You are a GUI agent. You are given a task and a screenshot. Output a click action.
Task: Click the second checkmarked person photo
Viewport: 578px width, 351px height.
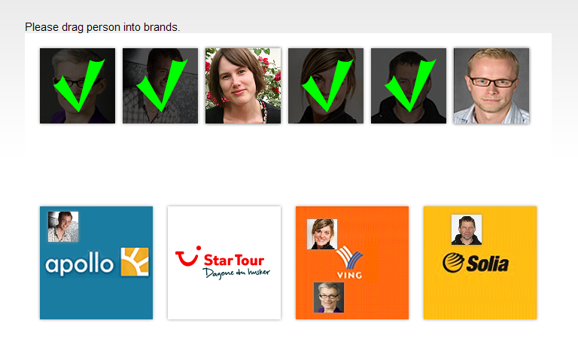(160, 86)
